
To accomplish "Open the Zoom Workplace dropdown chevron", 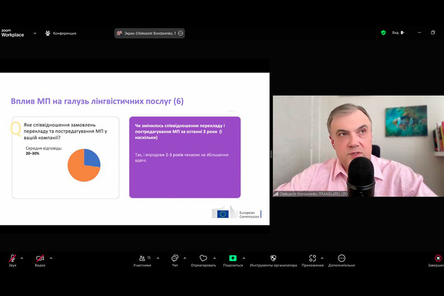I will [x=35, y=33].
